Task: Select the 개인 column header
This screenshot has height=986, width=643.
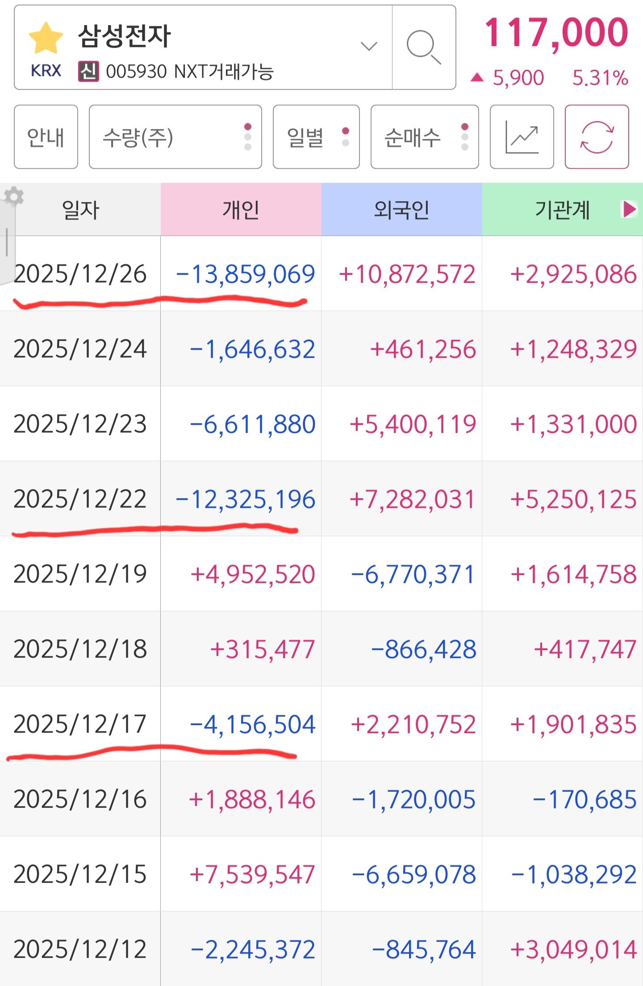Action: coord(241,209)
